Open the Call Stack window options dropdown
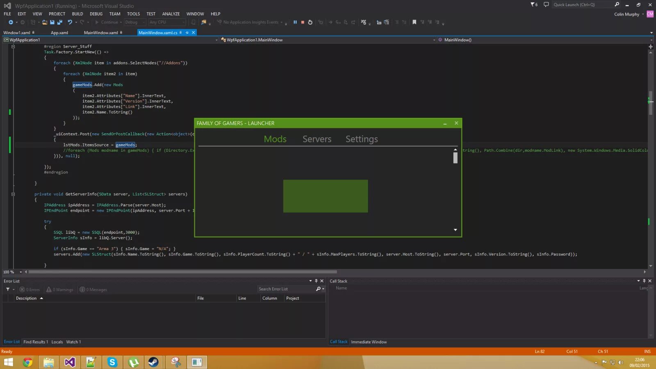Viewport: 656px width, 369px height. pyautogui.click(x=638, y=281)
